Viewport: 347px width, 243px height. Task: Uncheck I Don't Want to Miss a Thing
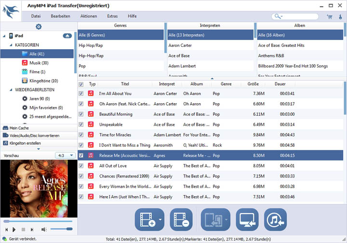81,145
